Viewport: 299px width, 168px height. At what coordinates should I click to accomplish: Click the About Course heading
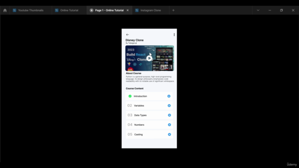click(x=134, y=73)
